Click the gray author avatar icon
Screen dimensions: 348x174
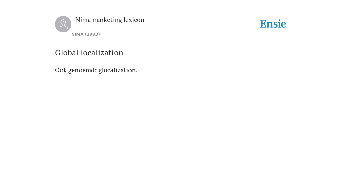[x=63, y=24]
